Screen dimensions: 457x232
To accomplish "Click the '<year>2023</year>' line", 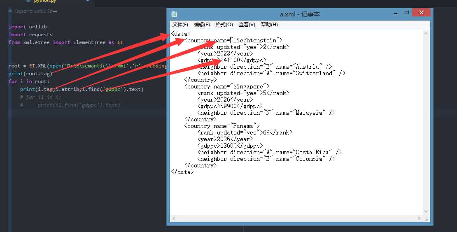I will point(225,53).
